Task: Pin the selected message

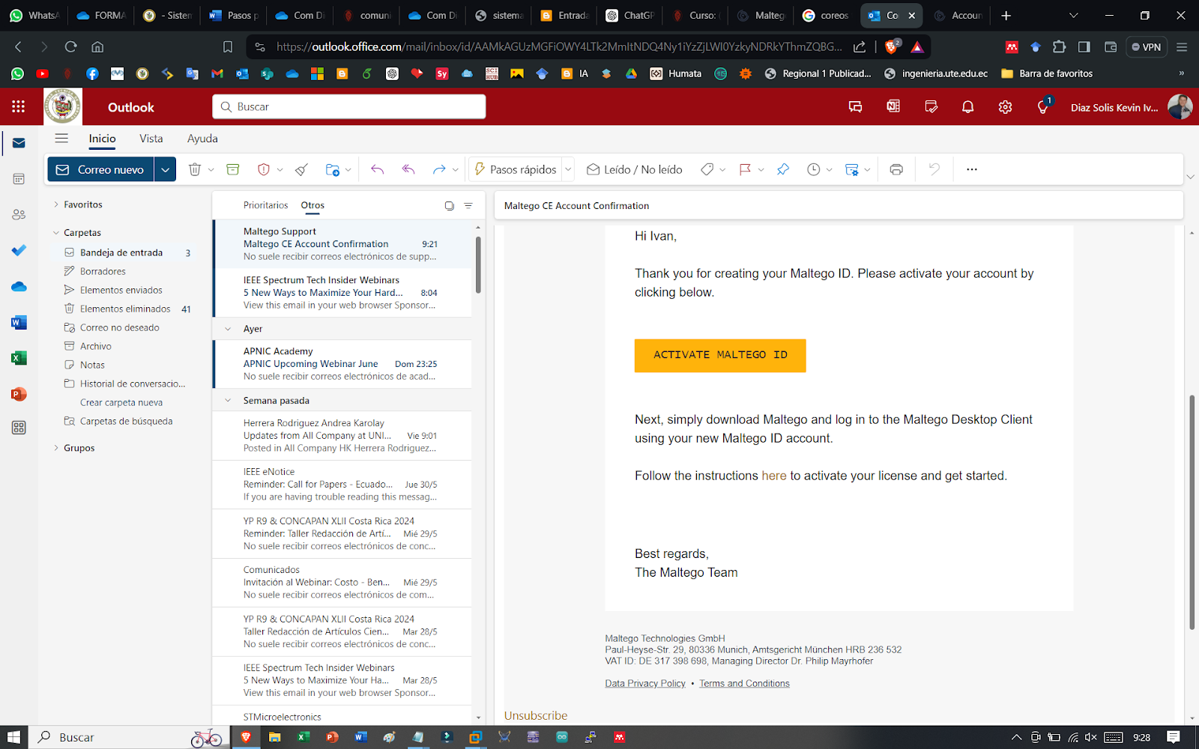Action: coord(783,169)
